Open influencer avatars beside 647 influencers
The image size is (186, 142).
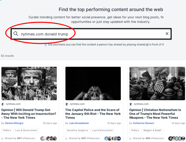pyautogui.click(x=113, y=138)
